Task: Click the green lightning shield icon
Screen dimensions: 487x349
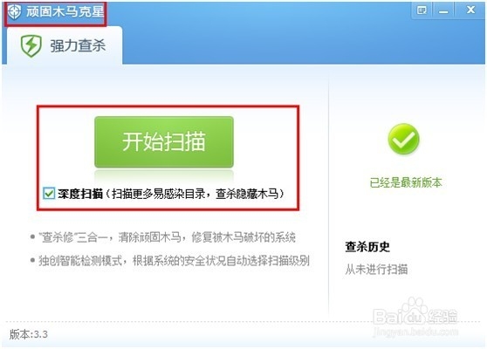Action: [31, 46]
